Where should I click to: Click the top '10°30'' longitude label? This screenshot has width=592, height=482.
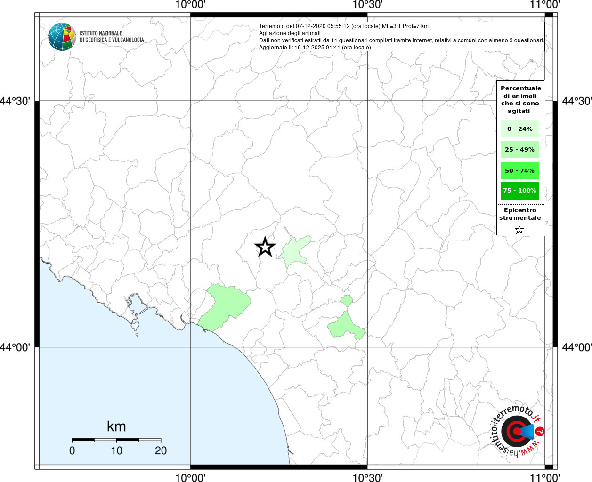tap(367, 5)
